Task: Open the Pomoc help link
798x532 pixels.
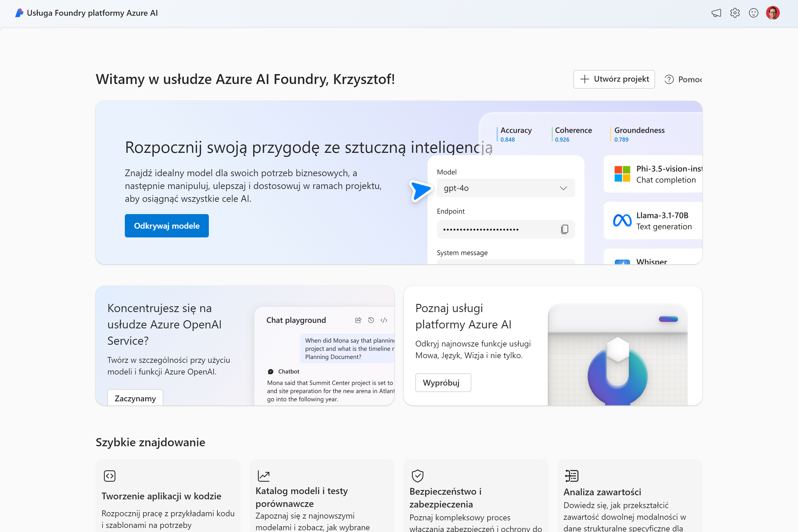Action: pos(683,79)
